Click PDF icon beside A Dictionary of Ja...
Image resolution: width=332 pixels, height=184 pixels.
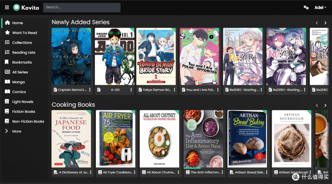point(56,172)
